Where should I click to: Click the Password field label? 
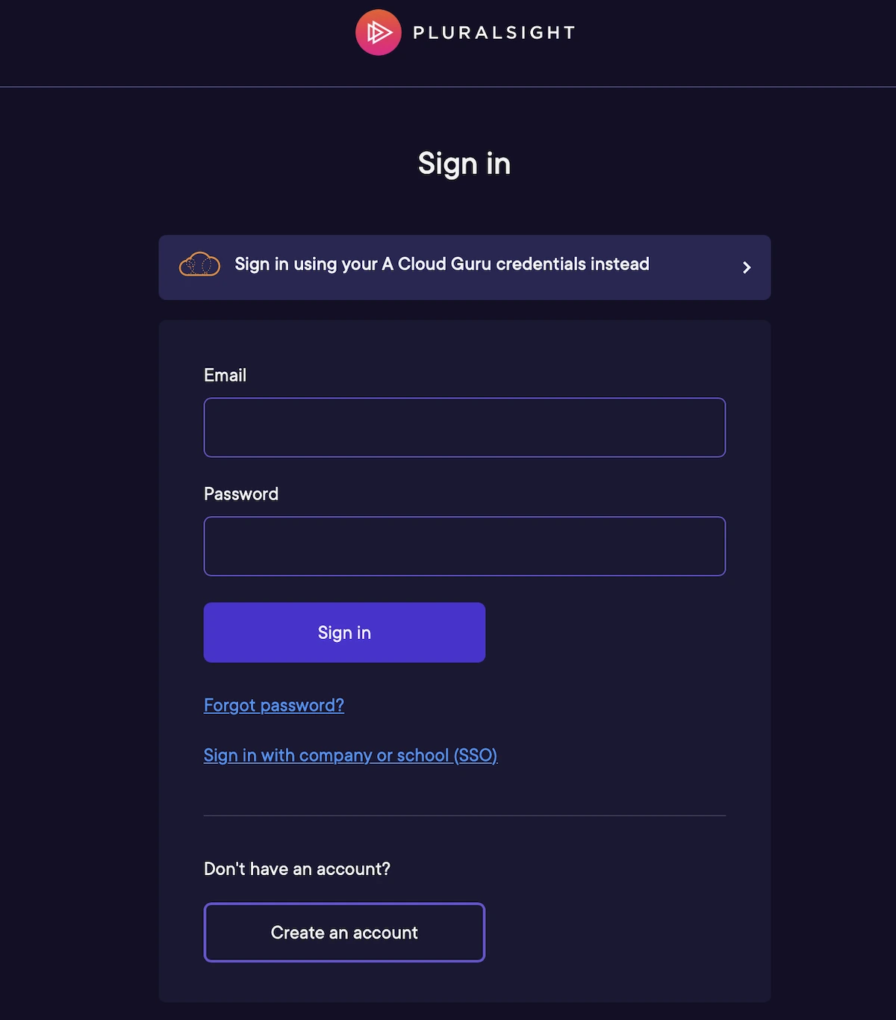pyautogui.click(x=241, y=494)
